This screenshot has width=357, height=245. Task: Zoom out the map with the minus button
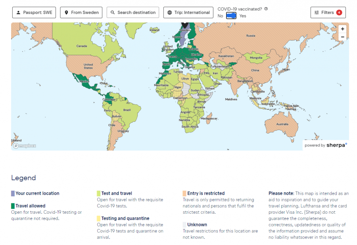[x=342, y=37]
